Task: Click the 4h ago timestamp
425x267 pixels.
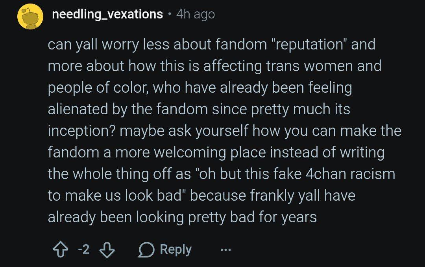Action: pos(196,15)
